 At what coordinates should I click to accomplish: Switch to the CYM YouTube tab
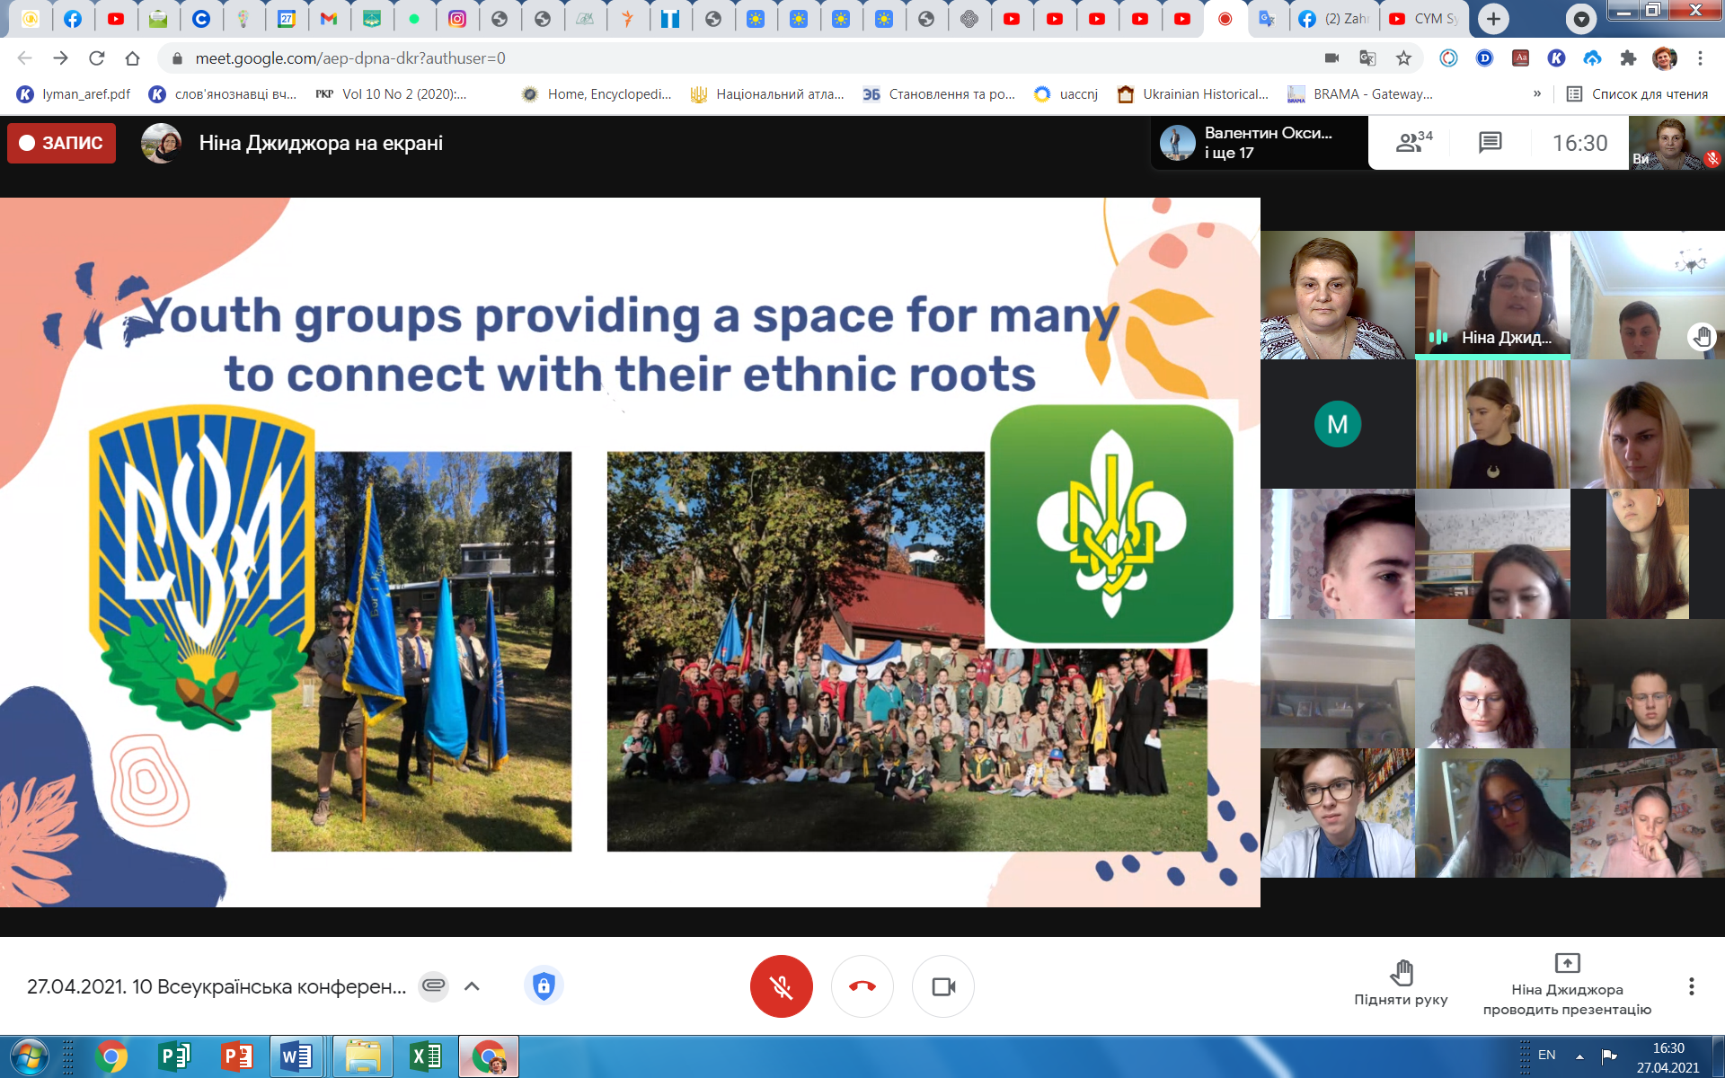pos(1423,18)
